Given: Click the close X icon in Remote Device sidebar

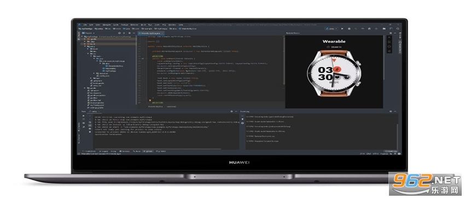Looking at the screenshot, I should pos(389,38).
